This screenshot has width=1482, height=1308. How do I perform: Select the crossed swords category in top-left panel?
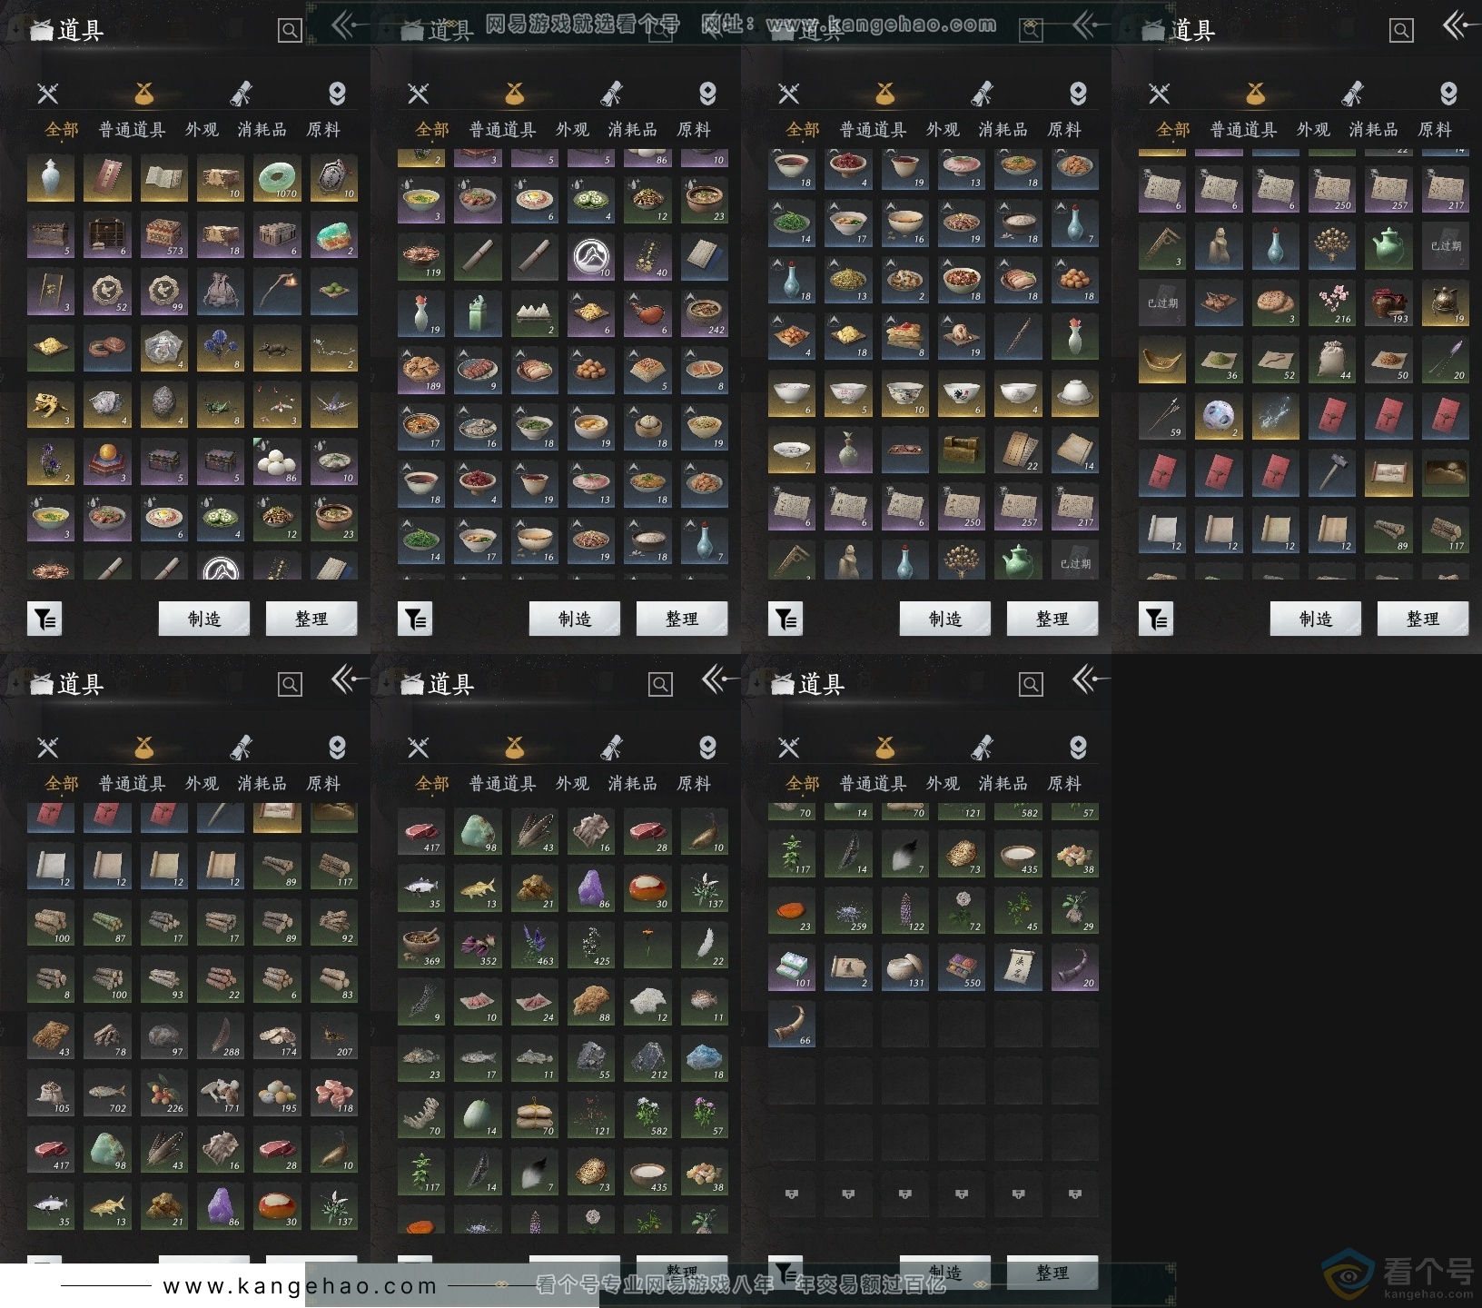coord(48,93)
